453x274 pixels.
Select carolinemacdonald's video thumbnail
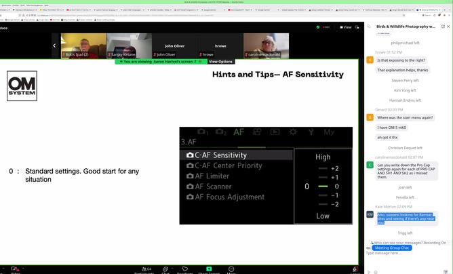[266, 45]
